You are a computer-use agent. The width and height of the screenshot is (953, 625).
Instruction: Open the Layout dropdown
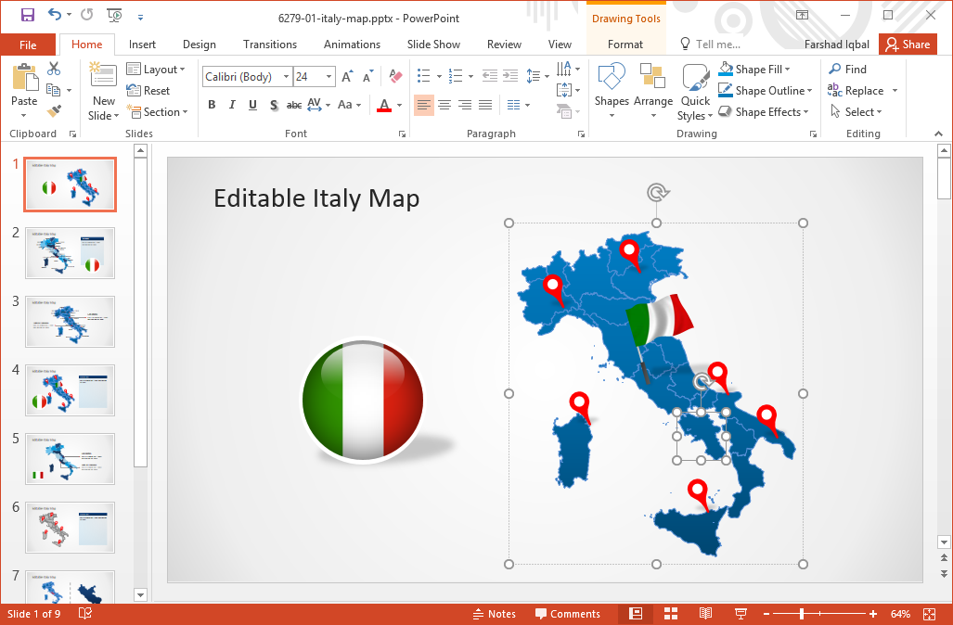point(157,69)
